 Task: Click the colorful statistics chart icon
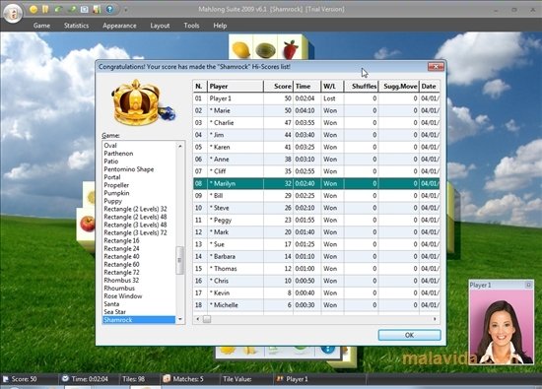[x=98, y=9]
